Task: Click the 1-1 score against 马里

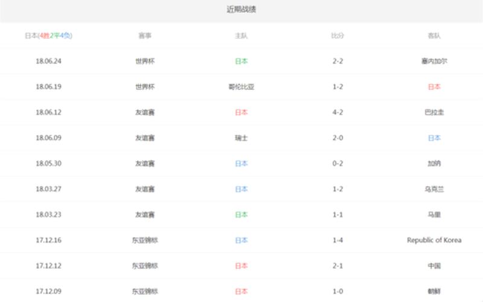Action: [x=337, y=214]
